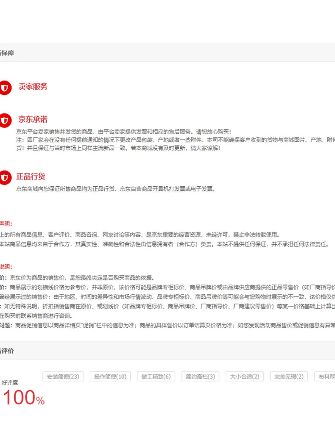Viewport: 335px width, 423px height.
Task: Filter reviews by 做工精致(6) tag
Action: (x=156, y=376)
